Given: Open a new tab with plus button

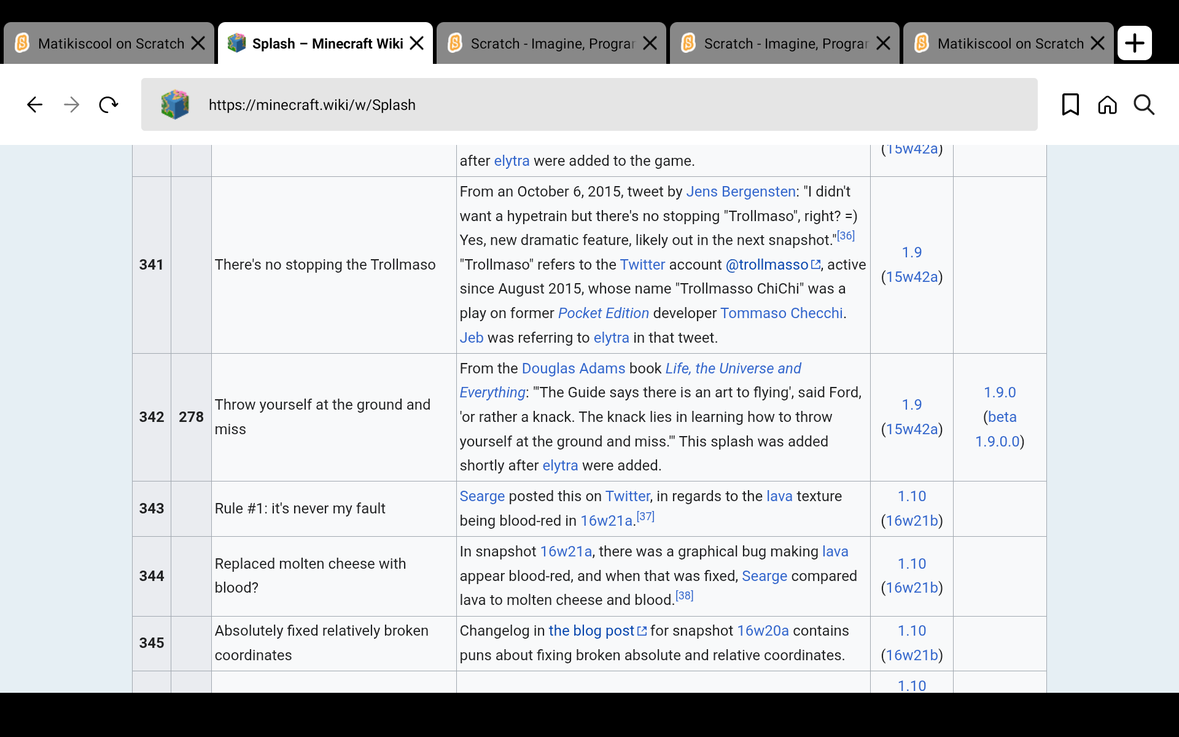Looking at the screenshot, I should point(1134,43).
